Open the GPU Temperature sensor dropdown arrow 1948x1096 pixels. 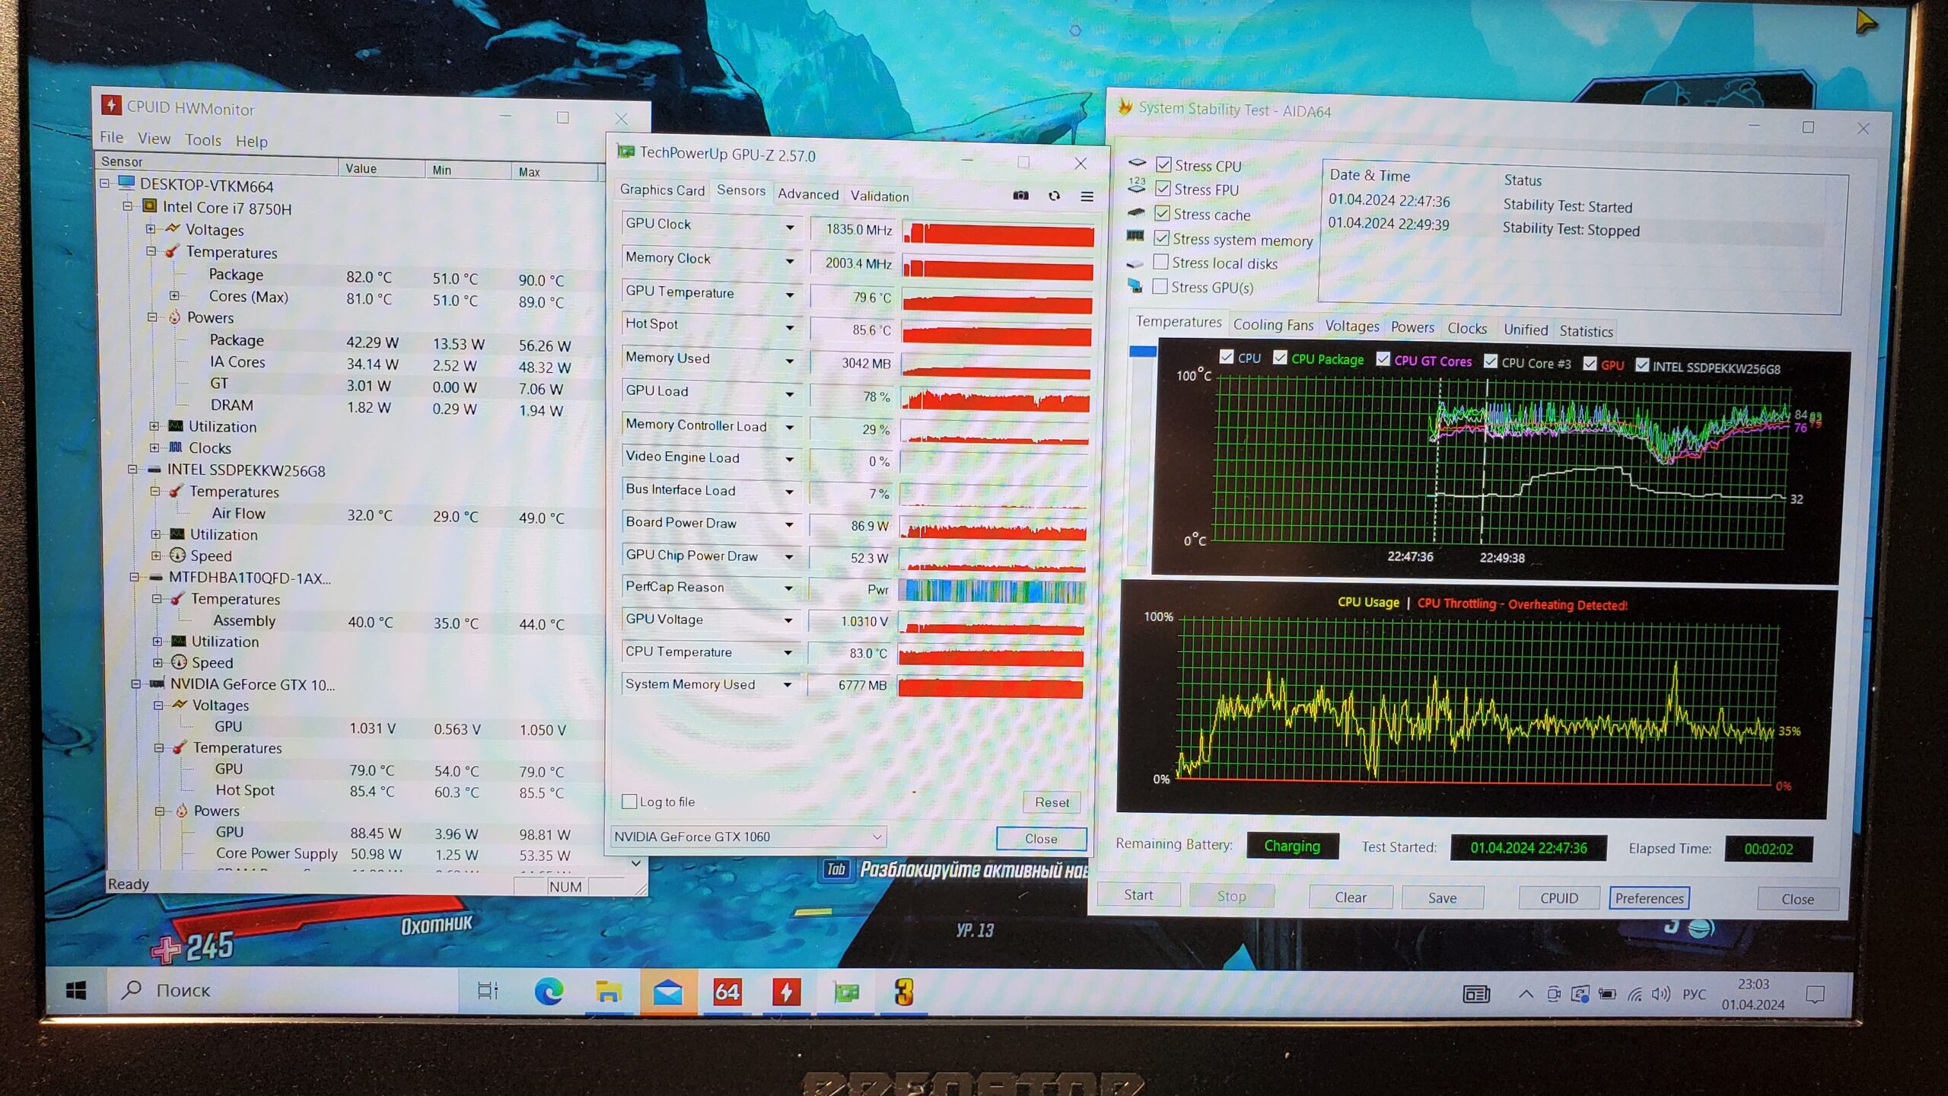[x=790, y=295]
